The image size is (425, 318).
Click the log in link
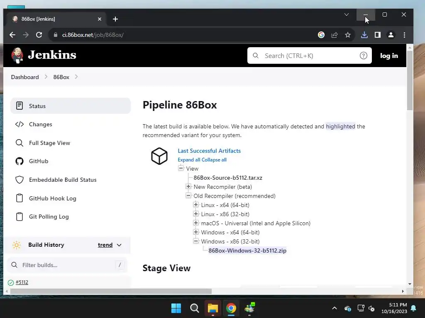389,56
